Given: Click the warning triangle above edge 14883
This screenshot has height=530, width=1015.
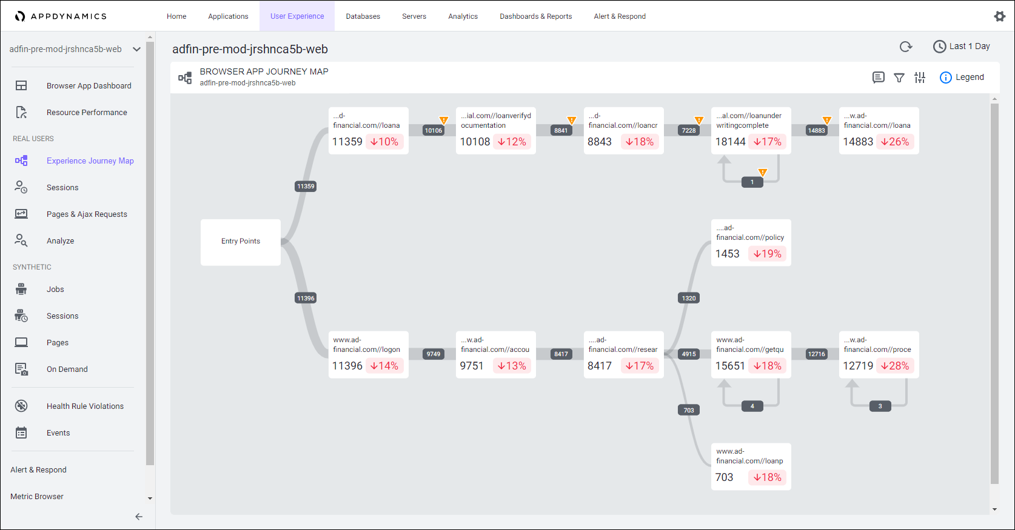Looking at the screenshot, I should point(826,120).
